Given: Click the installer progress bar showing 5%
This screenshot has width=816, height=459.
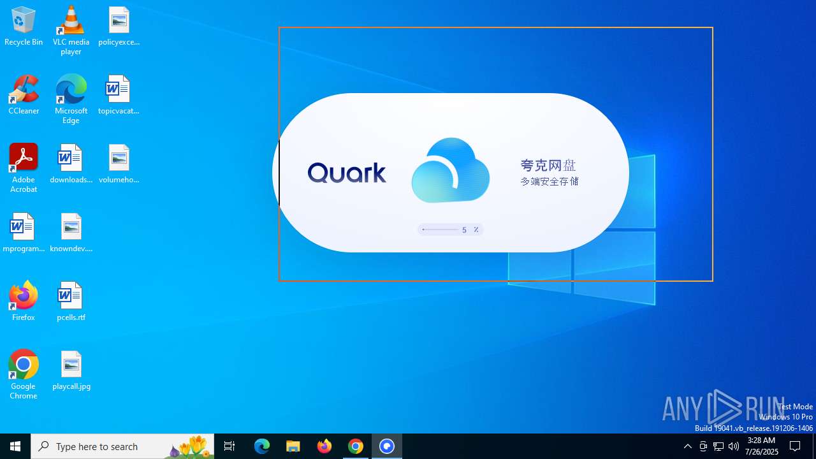Looking at the screenshot, I should 450,229.
